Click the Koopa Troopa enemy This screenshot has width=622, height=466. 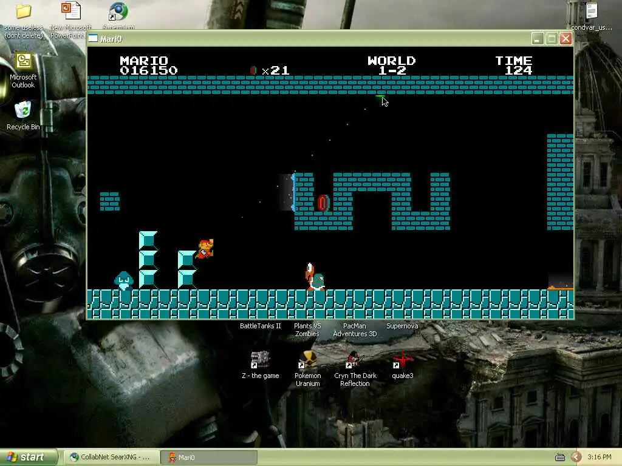click(x=315, y=277)
